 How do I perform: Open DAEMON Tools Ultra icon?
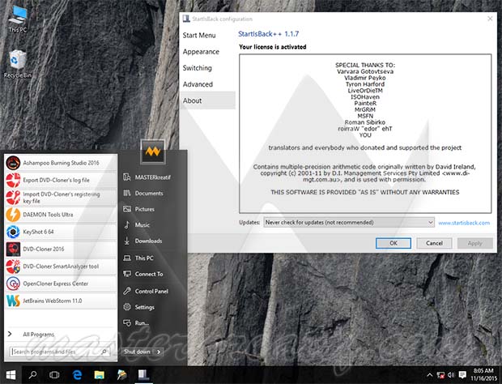click(x=13, y=215)
